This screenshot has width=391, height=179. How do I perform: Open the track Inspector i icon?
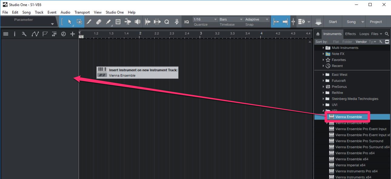[14, 34]
